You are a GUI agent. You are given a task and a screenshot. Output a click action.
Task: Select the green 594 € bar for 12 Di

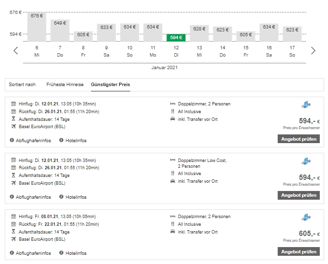(x=176, y=37)
